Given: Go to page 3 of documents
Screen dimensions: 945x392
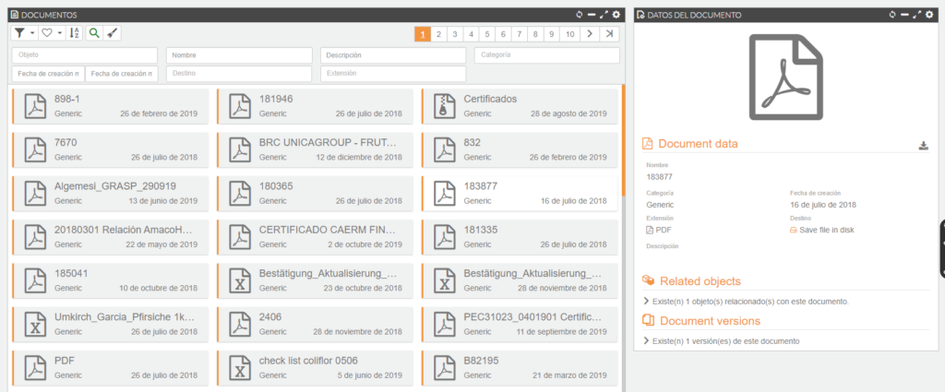Looking at the screenshot, I should [455, 34].
